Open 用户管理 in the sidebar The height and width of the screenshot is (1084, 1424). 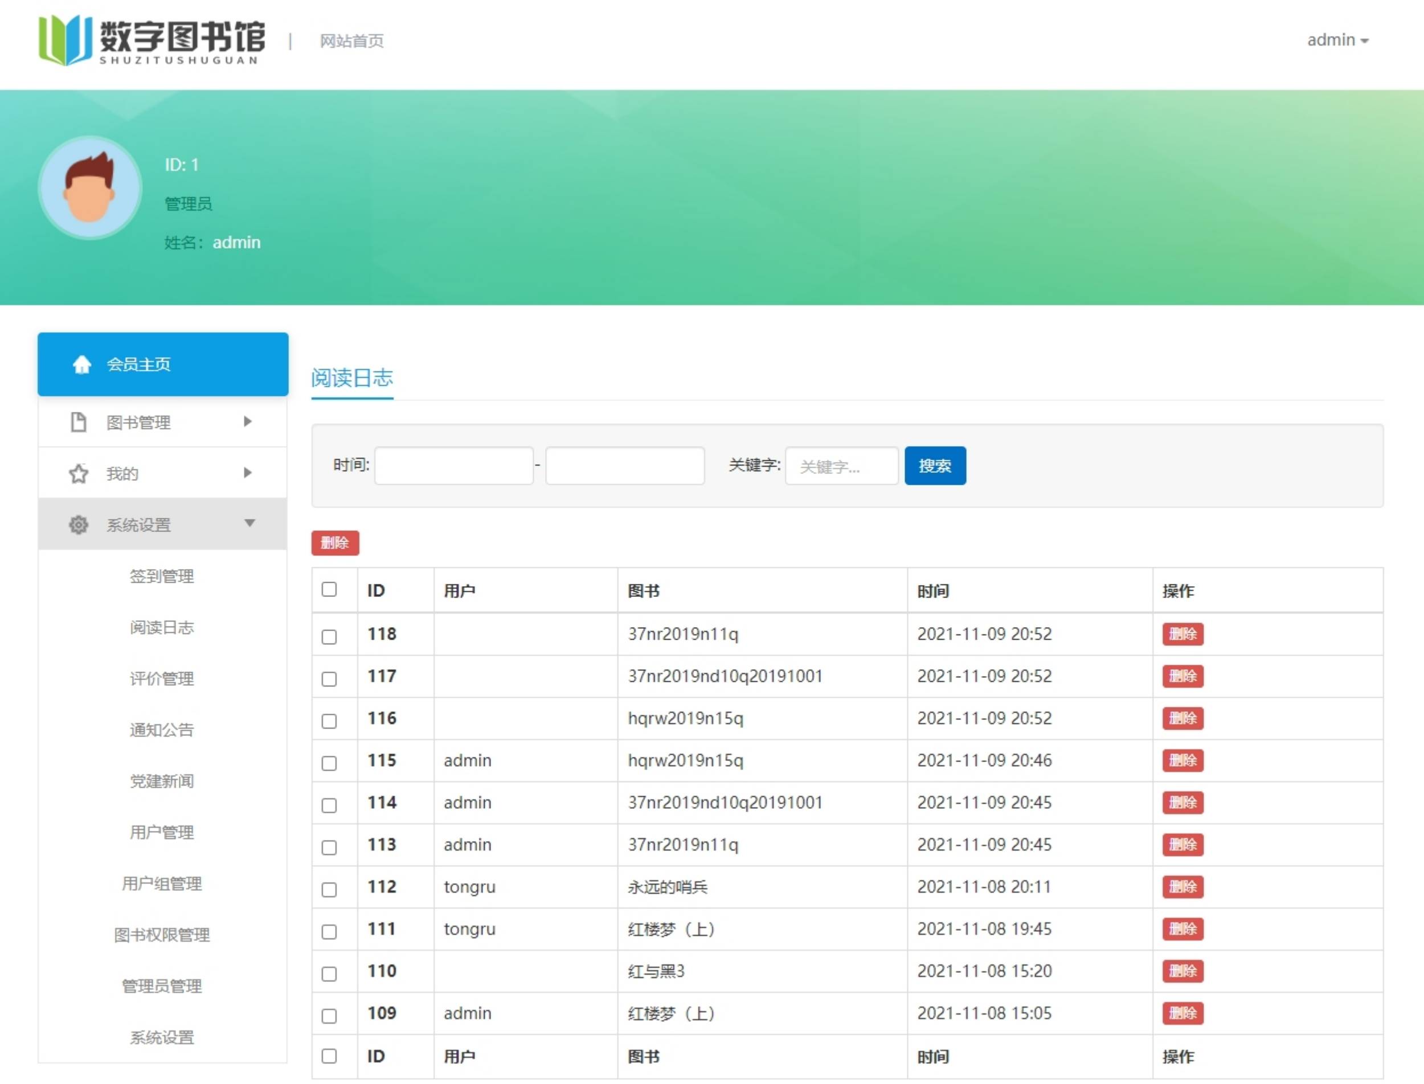161,832
